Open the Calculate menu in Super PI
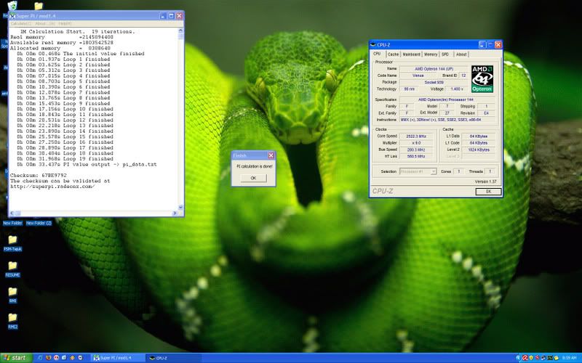The width and height of the screenshot is (582, 363). tap(18, 23)
